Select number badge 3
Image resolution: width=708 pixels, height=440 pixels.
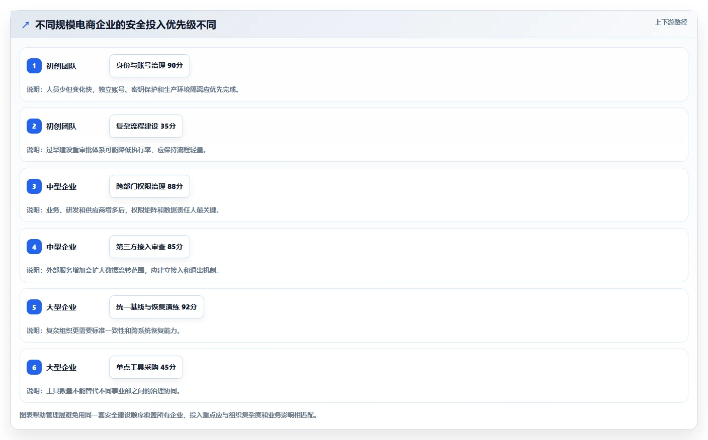(34, 186)
